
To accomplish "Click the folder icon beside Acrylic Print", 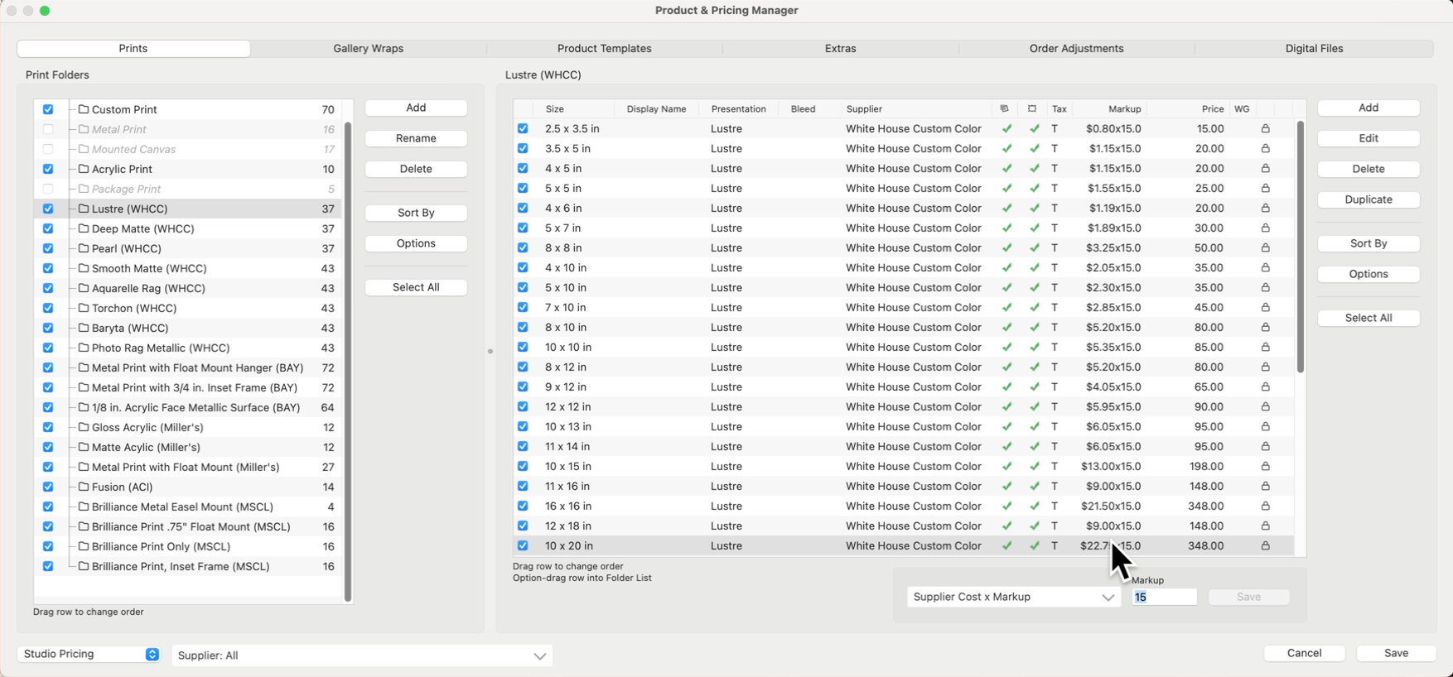I will click(84, 169).
